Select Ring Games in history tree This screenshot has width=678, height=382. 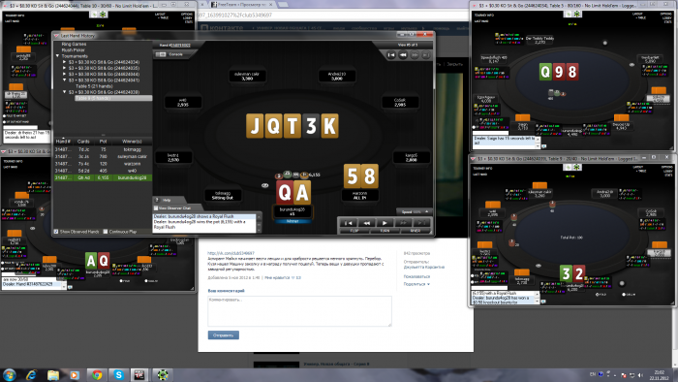(x=74, y=45)
